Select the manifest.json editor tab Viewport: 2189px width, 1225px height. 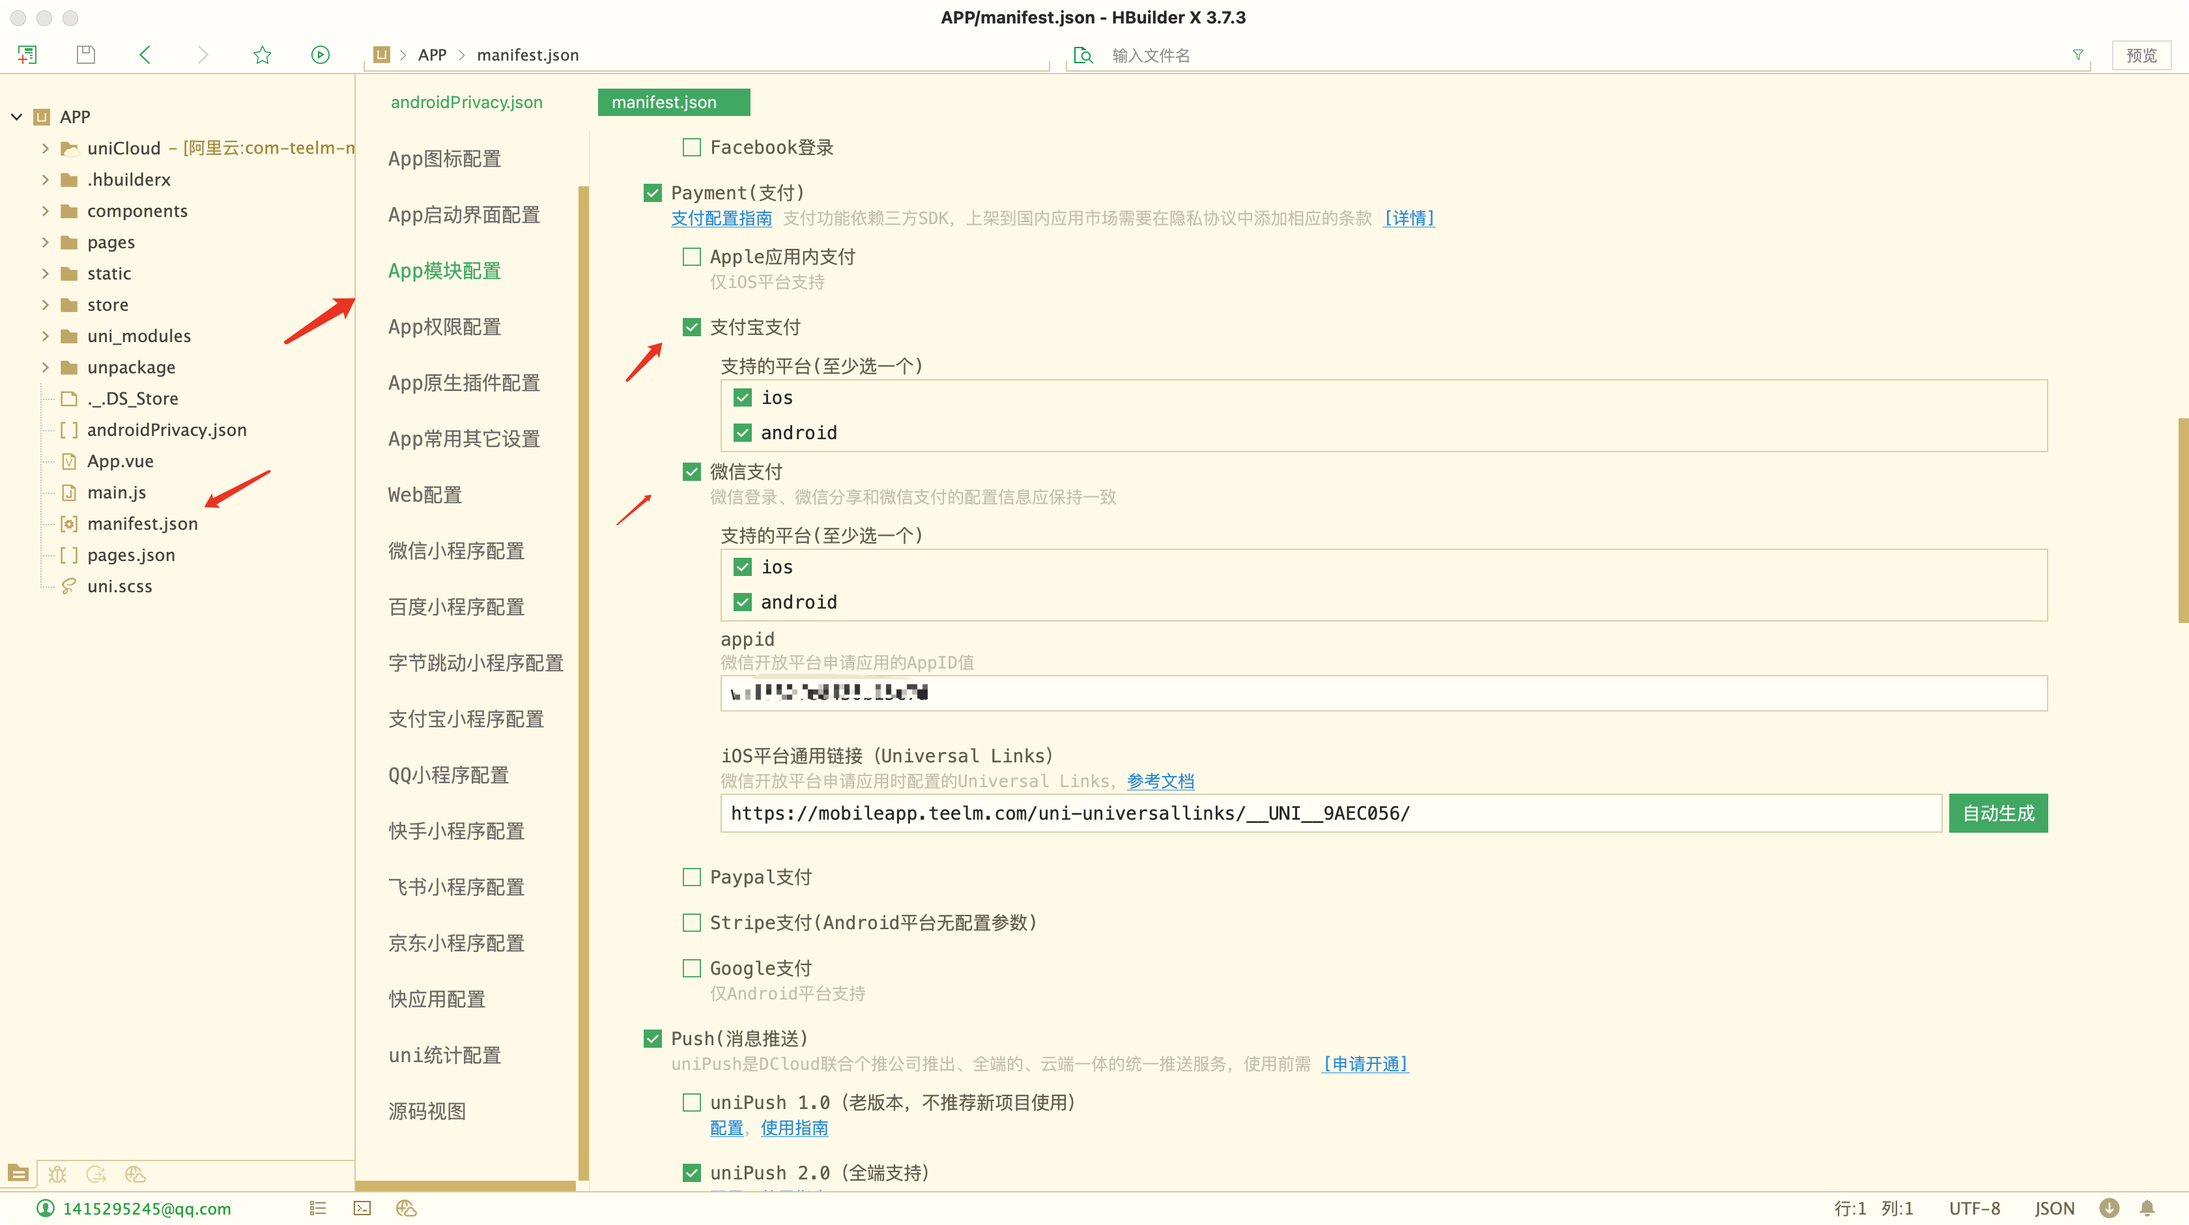click(x=673, y=102)
